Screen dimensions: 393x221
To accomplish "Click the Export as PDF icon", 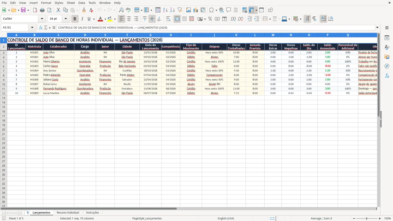I will click(35, 10).
